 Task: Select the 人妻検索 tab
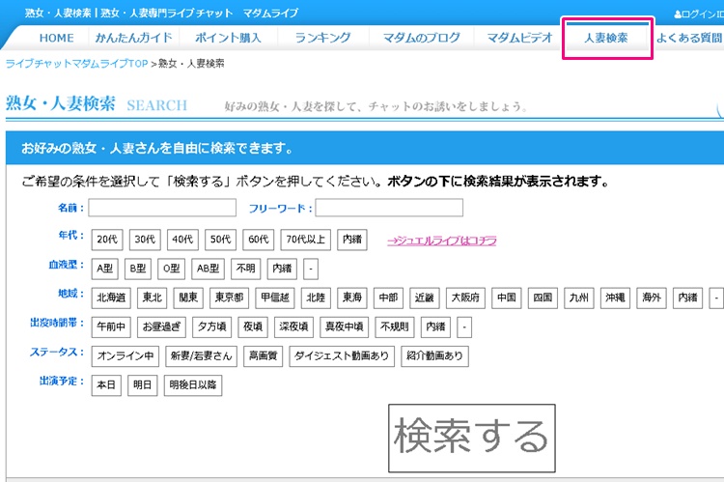tap(606, 38)
